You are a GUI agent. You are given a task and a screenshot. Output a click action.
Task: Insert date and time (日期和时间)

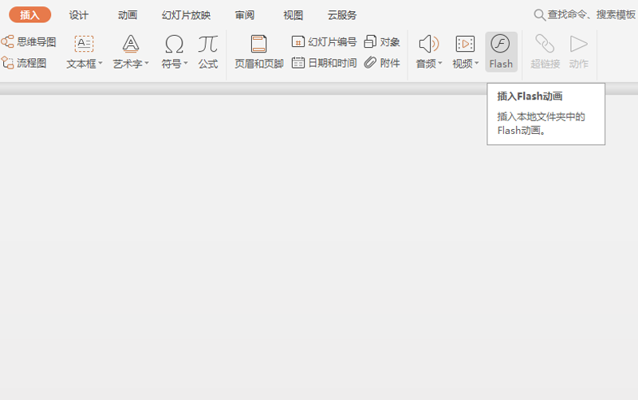[324, 63]
